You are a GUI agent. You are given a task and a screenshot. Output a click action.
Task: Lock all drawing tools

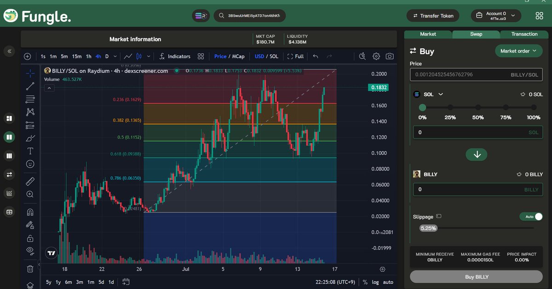30,238
